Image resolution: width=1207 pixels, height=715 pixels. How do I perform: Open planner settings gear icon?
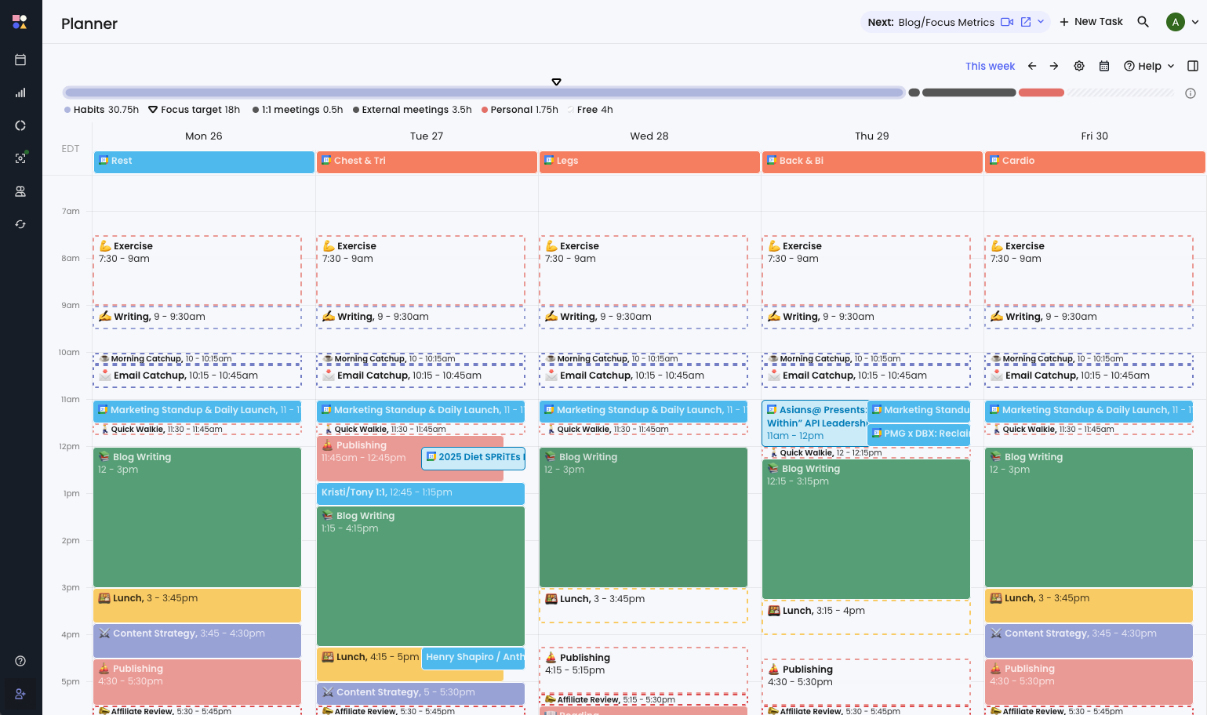click(1079, 66)
